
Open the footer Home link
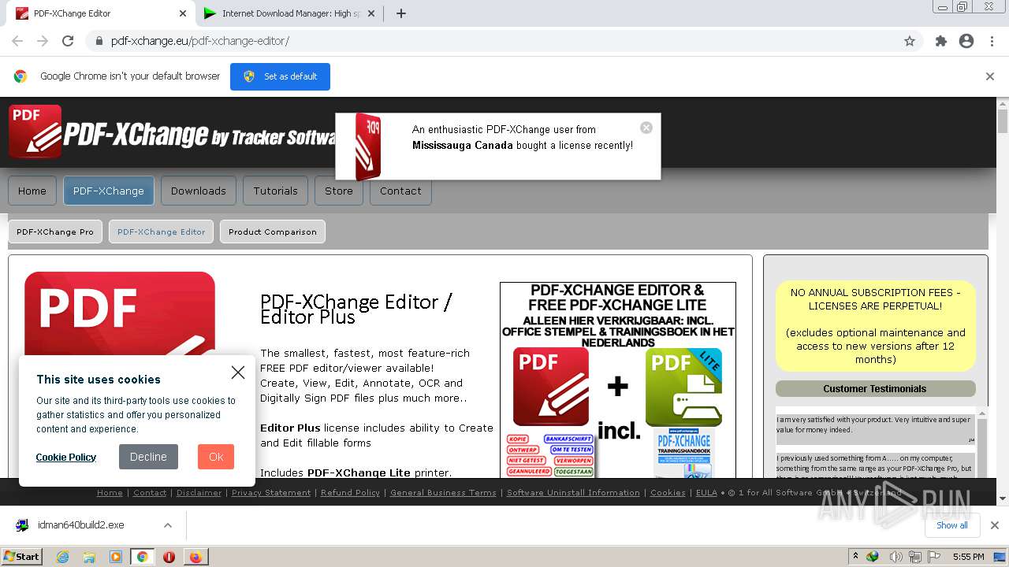click(110, 493)
